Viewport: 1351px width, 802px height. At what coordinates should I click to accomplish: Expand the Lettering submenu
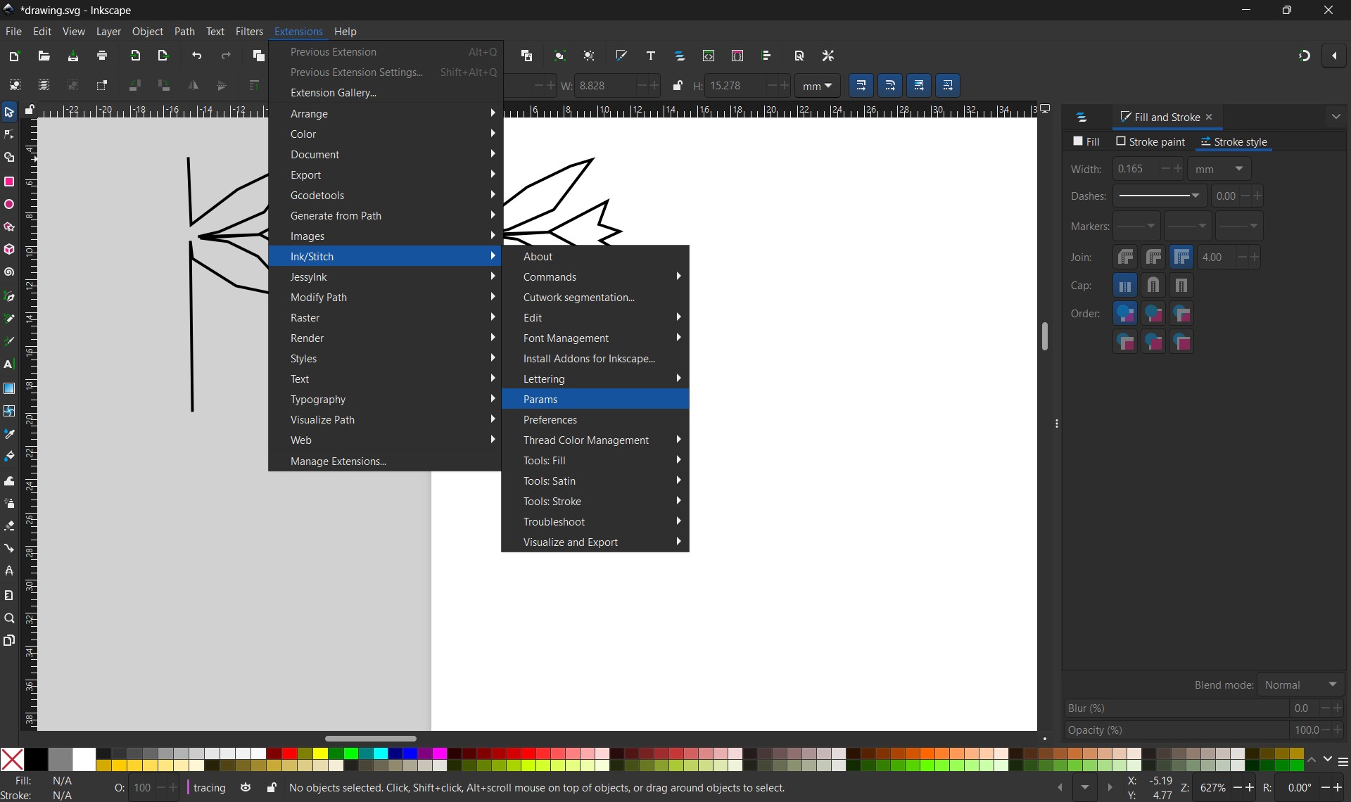(595, 379)
